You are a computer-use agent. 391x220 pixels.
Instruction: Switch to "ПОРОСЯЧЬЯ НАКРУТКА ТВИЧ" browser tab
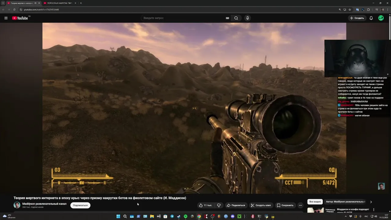tap(60, 3)
